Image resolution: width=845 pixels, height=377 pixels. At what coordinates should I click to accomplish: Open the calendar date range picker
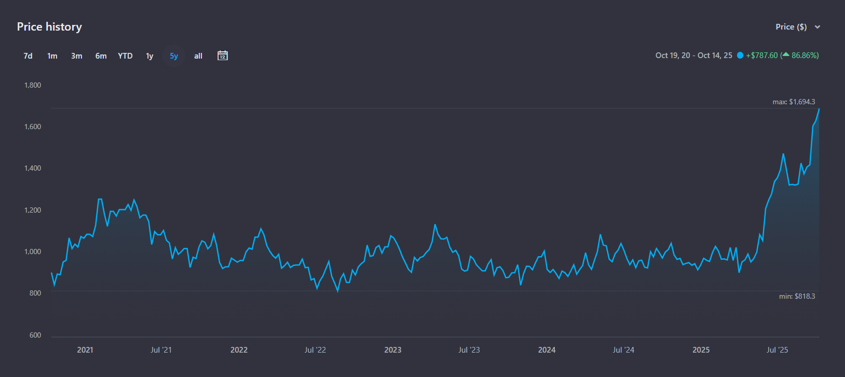click(x=223, y=55)
